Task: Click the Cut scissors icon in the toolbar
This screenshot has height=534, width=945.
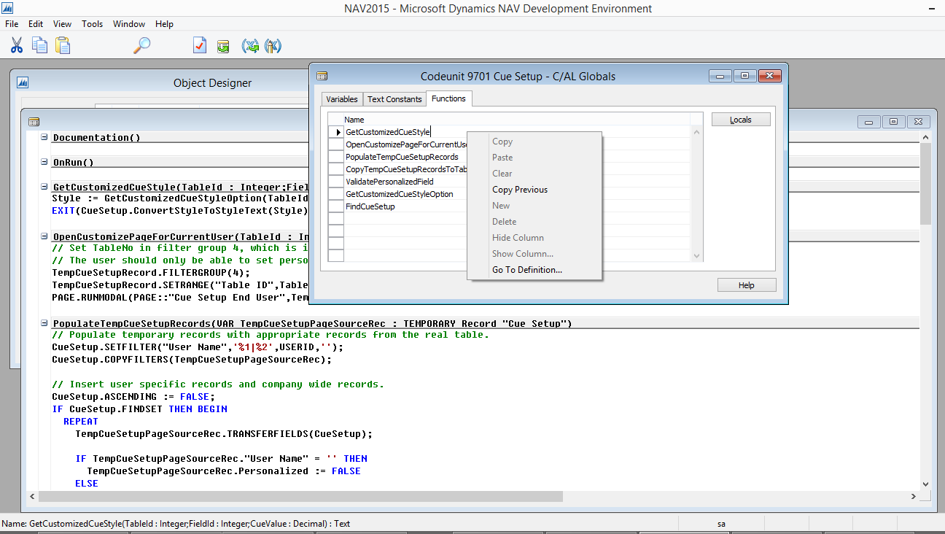Action: pyautogui.click(x=16, y=46)
